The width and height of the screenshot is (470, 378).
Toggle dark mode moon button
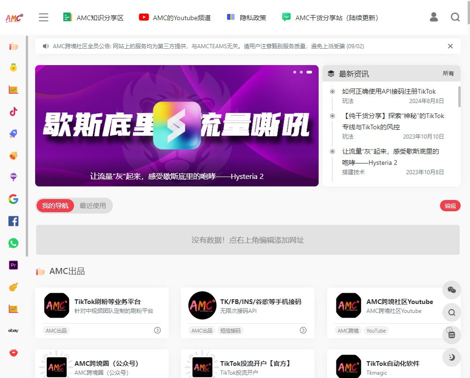point(452,357)
